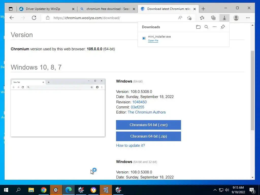The width and height of the screenshot is (260, 195).
Task: Download Chromium 64-bit (.exe)
Action: click(x=148, y=125)
